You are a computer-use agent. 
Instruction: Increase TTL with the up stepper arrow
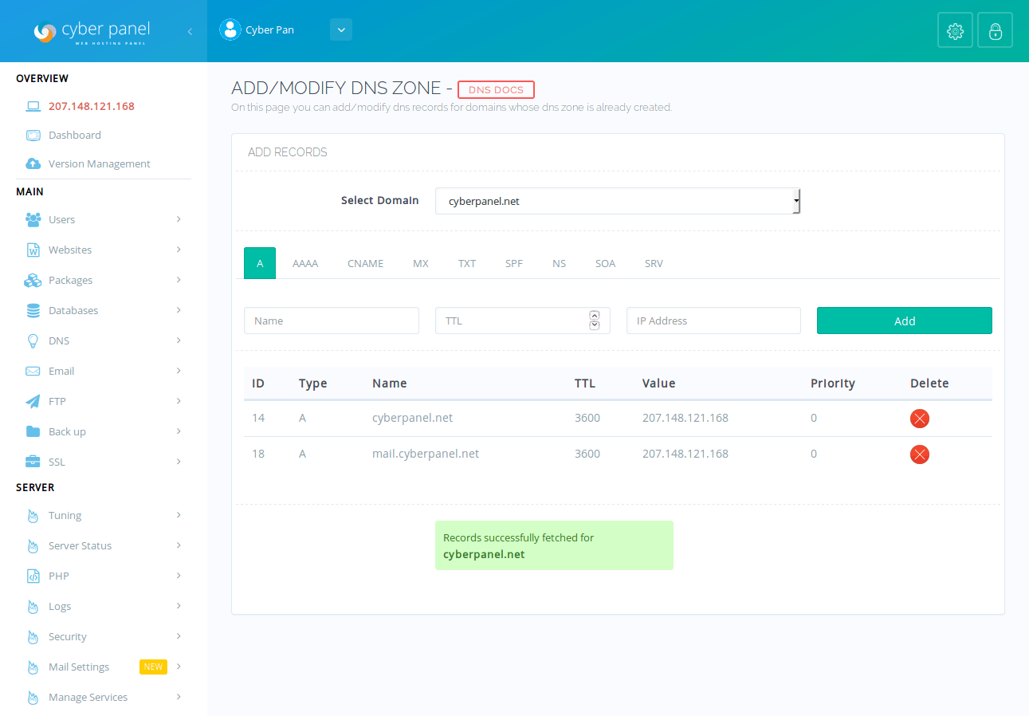pyautogui.click(x=594, y=315)
